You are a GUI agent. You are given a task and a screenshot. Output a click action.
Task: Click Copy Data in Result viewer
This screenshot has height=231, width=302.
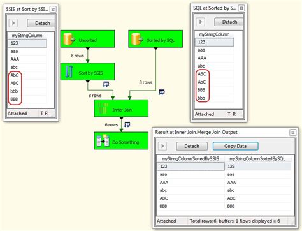click(235, 146)
